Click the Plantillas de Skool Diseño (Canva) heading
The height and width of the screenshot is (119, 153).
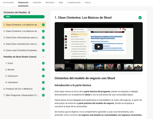tap(20, 57)
